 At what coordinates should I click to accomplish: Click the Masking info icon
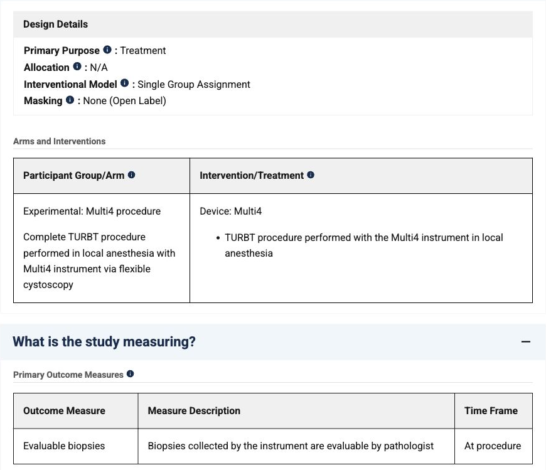[70, 100]
